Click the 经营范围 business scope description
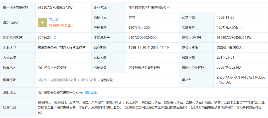 [151, 107]
